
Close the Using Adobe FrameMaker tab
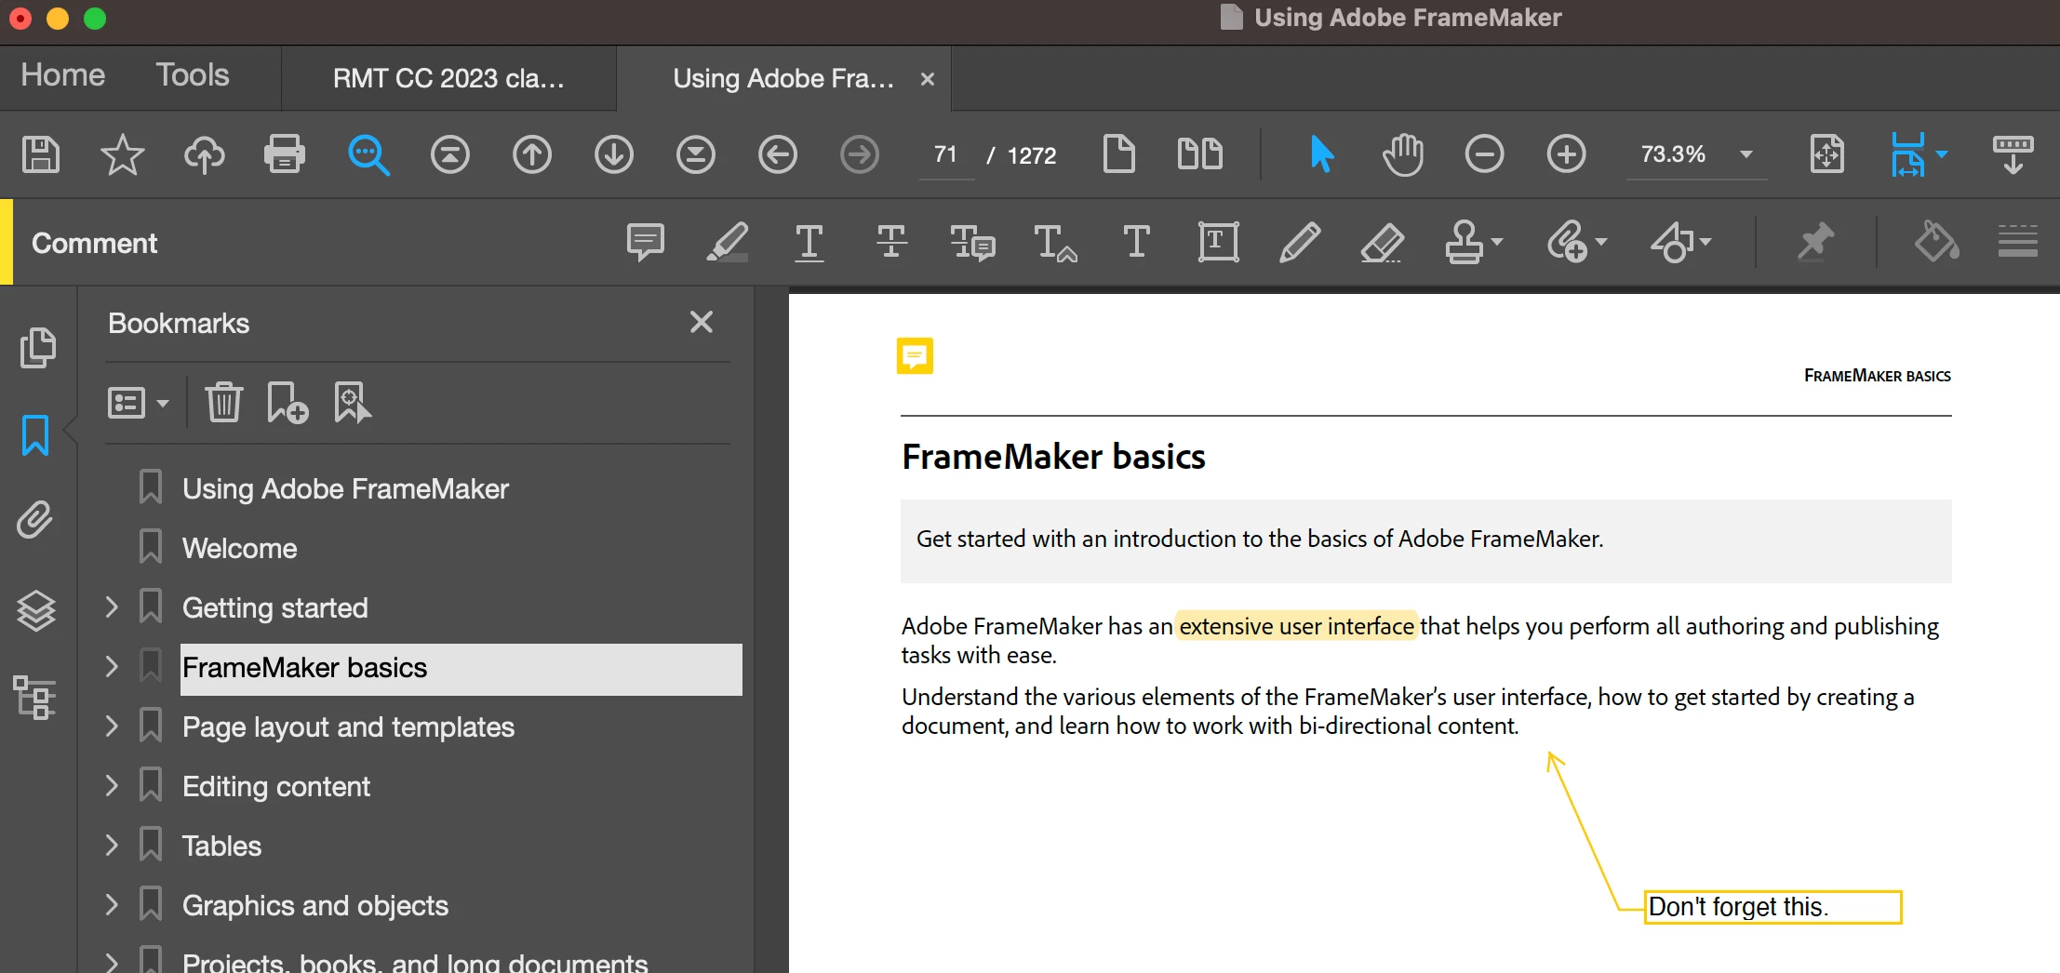pos(927,79)
